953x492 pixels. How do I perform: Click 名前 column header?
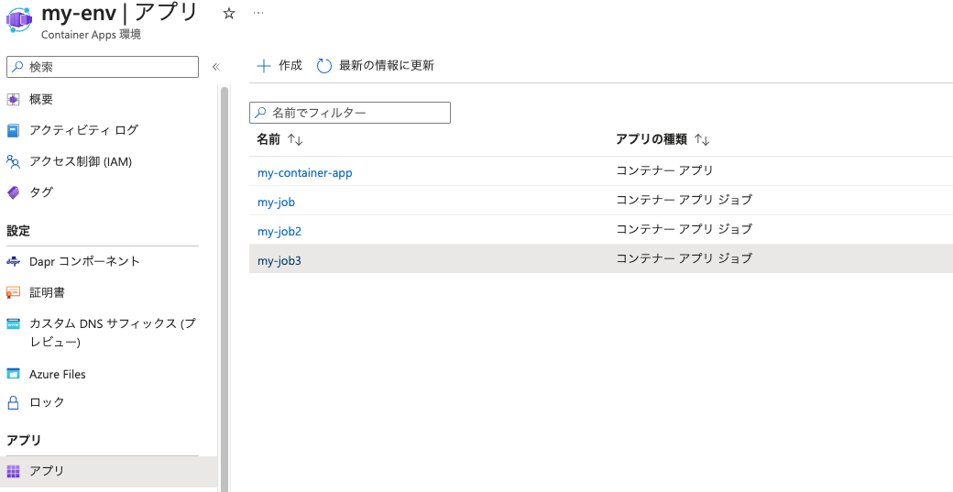(x=268, y=139)
